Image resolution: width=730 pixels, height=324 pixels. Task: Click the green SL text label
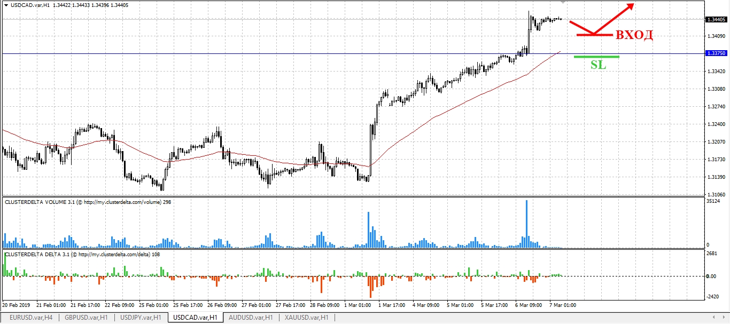coord(598,65)
